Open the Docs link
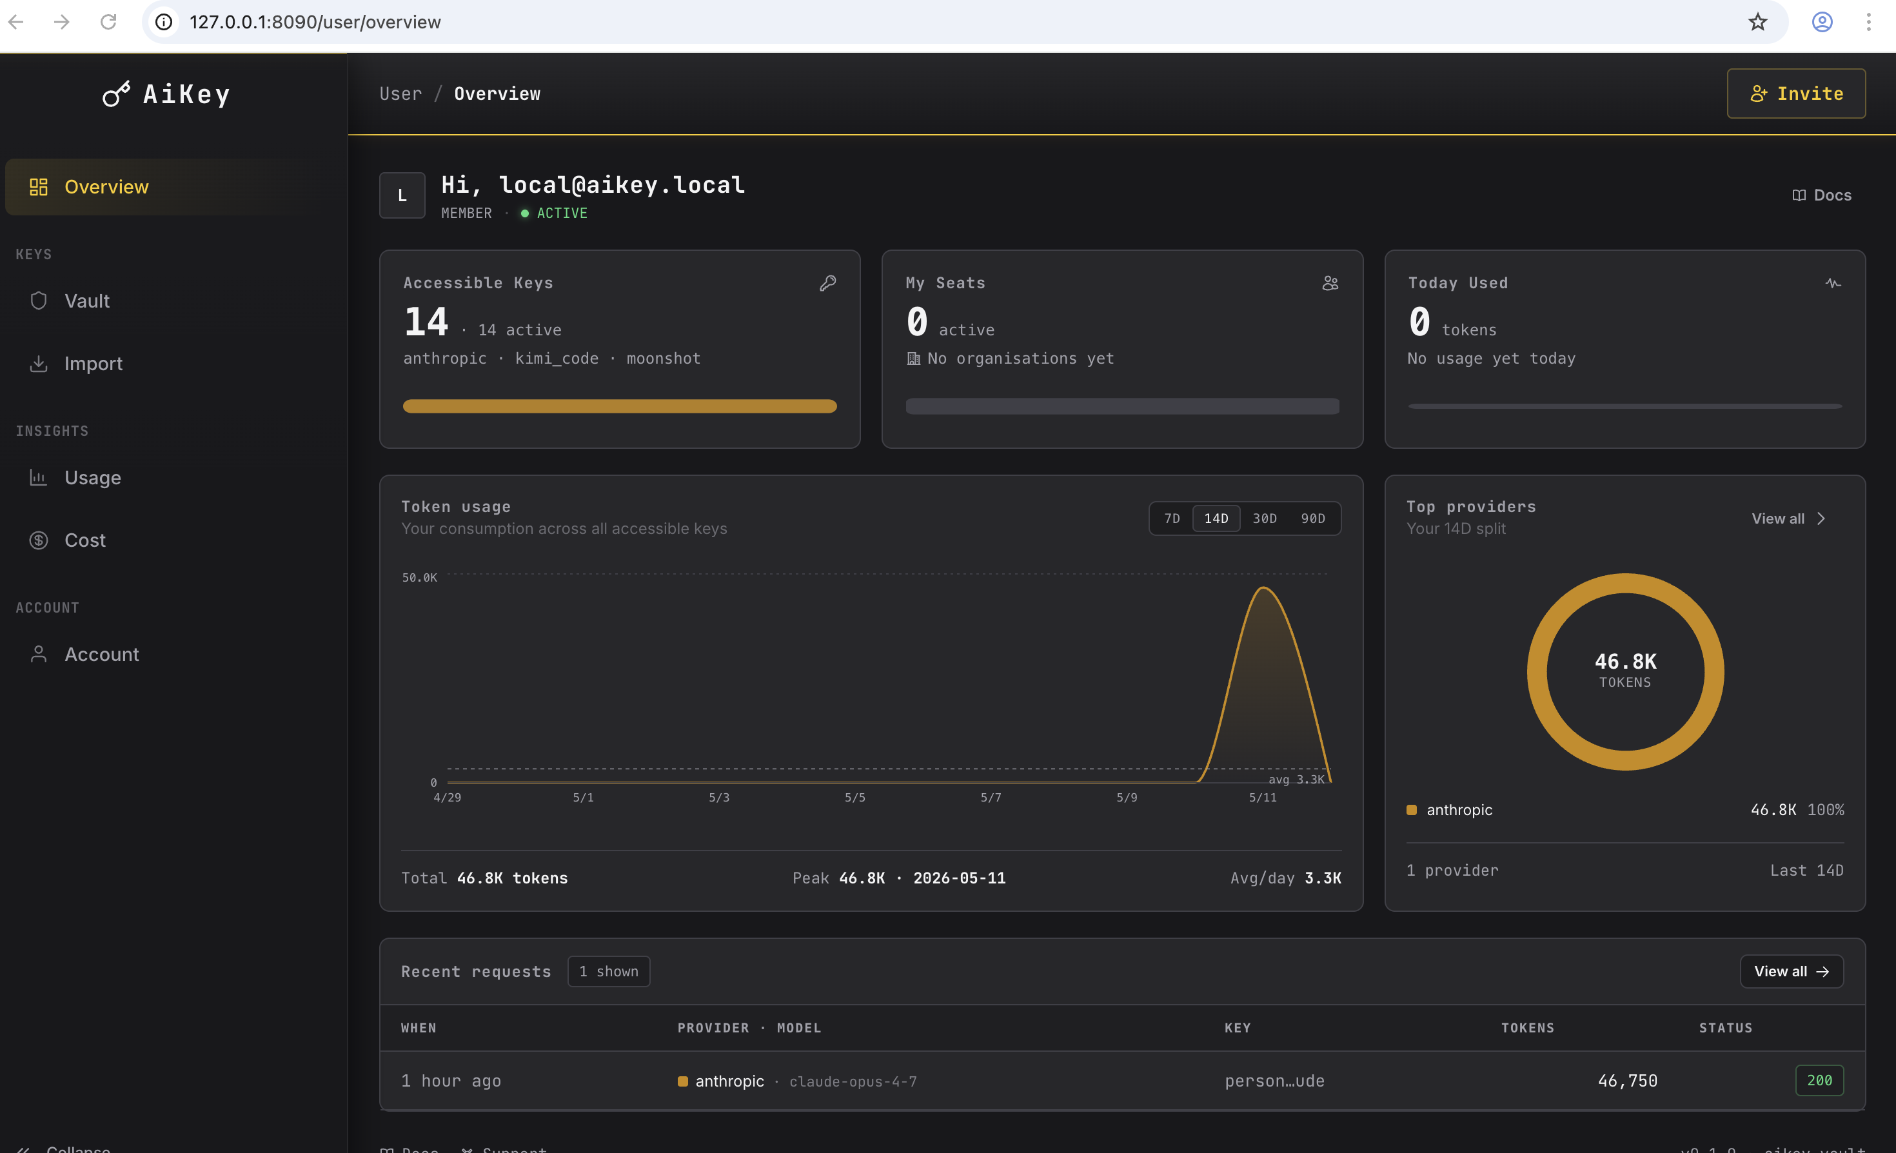 click(1821, 195)
